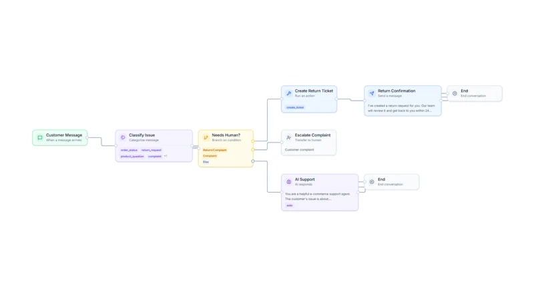Image resolution: width=534 pixels, height=300 pixels.
Task: Click the Return/Complaint branch condition
Action: 214,150
